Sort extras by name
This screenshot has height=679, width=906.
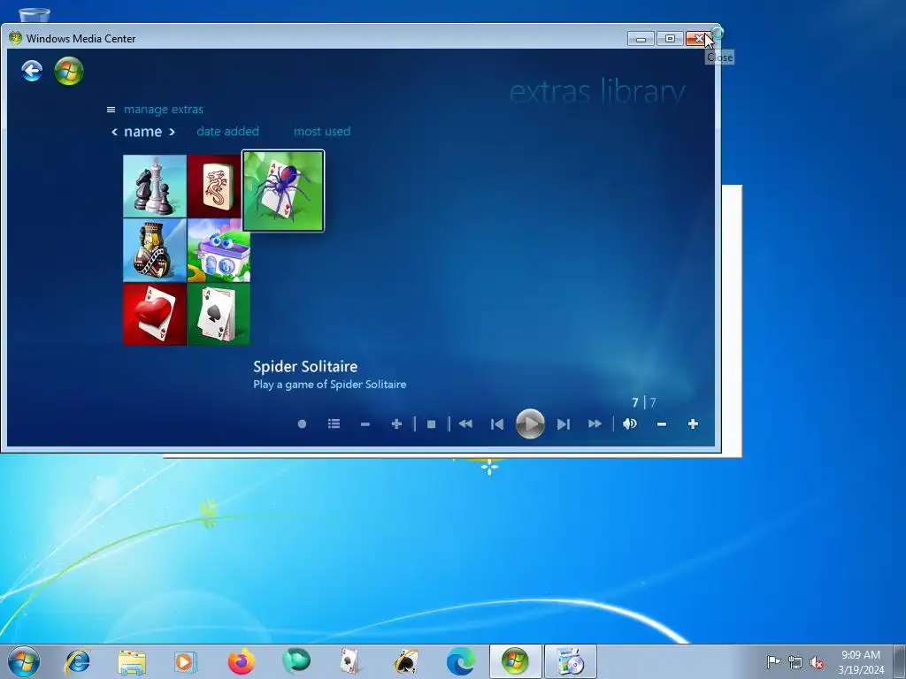click(142, 132)
